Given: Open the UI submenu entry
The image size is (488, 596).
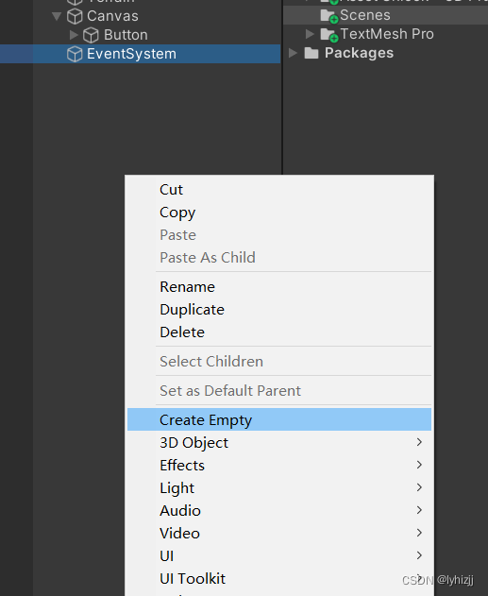Looking at the screenshot, I should pos(279,555).
